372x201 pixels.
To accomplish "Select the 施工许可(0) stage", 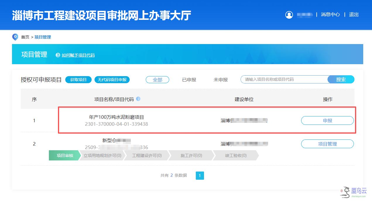I will (191, 155).
